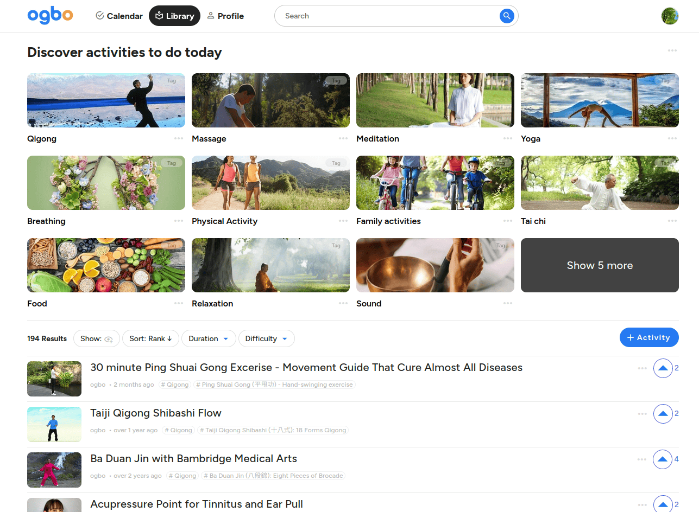
Task: Go to the Profile tab
Action: [x=225, y=16]
